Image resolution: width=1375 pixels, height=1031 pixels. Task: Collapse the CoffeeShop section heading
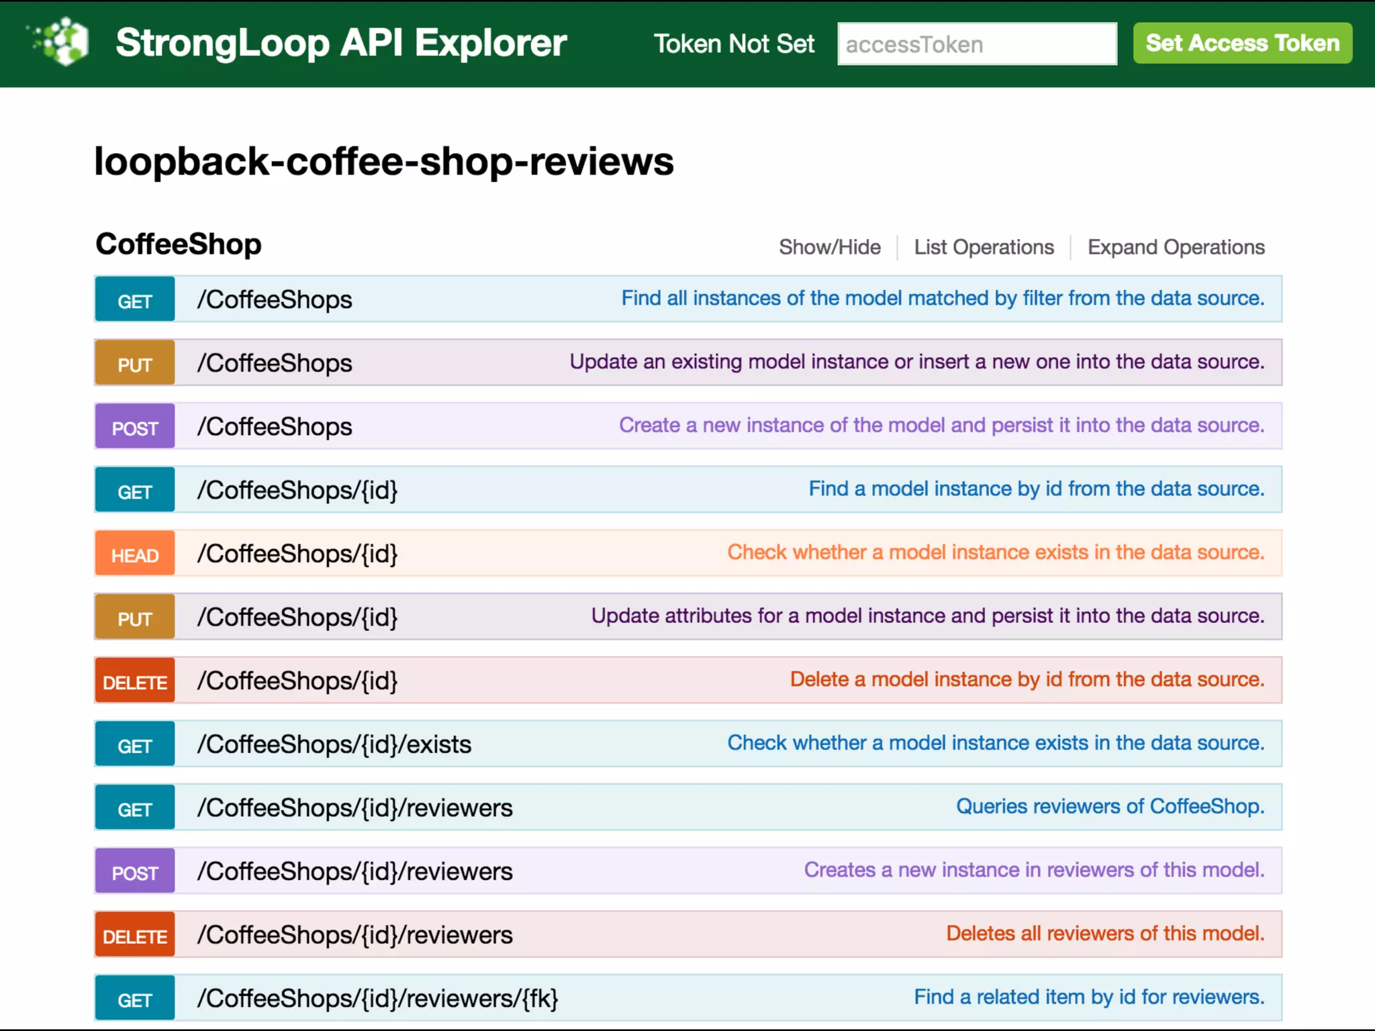pyautogui.click(x=179, y=244)
